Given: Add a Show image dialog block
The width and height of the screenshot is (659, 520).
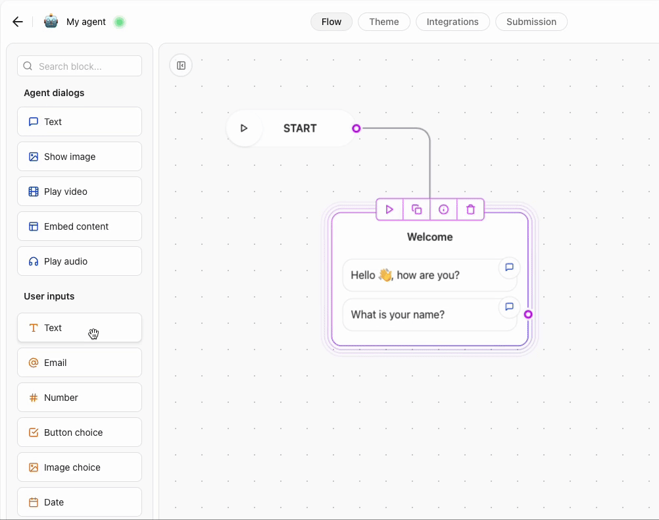Looking at the screenshot, I should tap(79, 156).
